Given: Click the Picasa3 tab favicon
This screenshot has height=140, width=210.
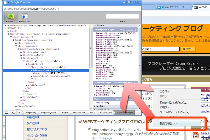Looking at the screenshot, I should [x=159, y=8].
